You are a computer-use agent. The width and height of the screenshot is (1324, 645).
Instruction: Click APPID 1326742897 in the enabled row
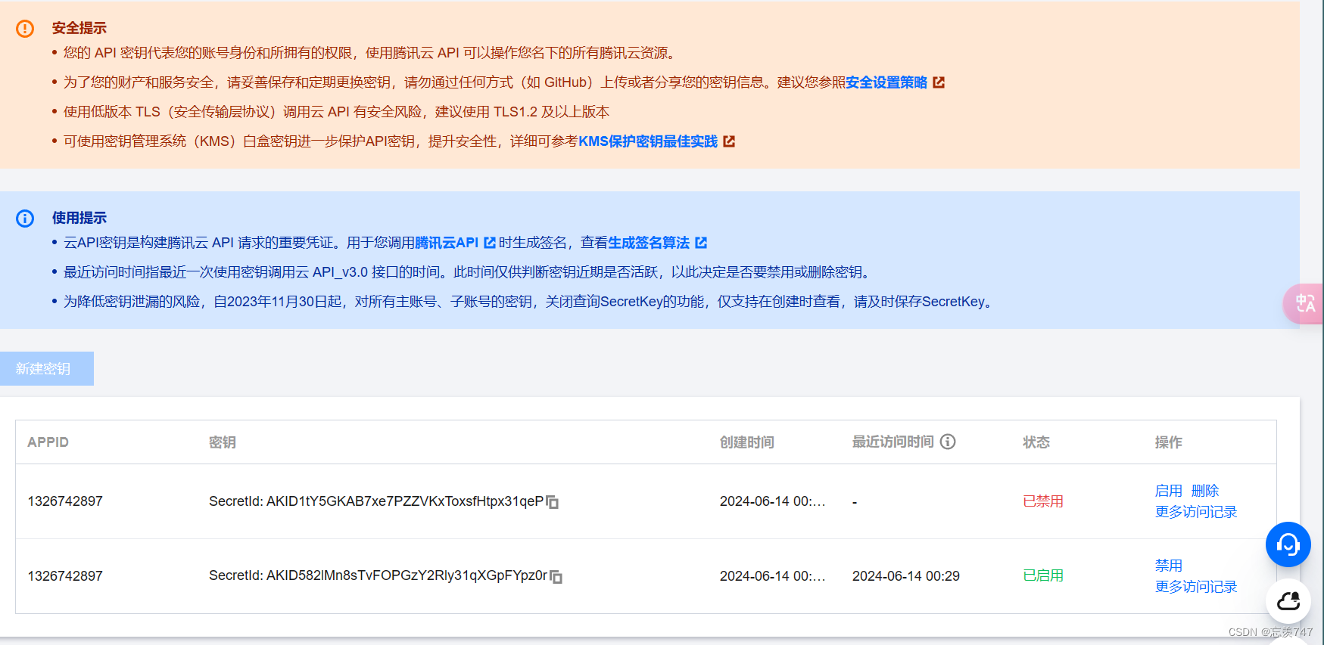[65, 576]
